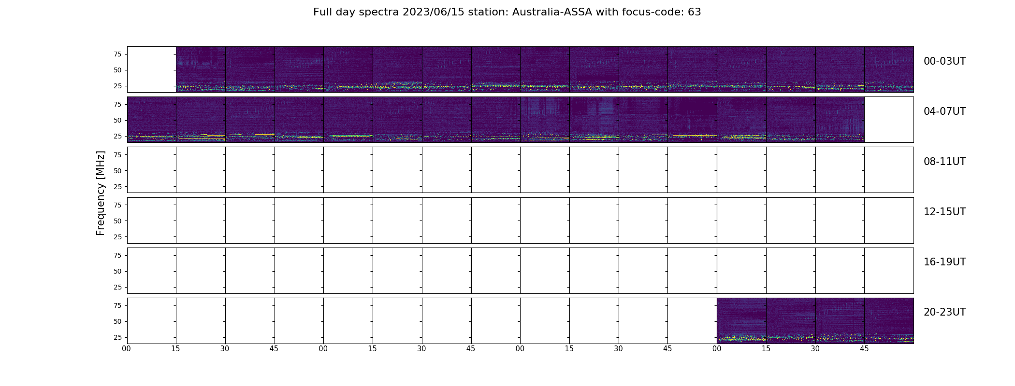Select the '08-11UT' row label

pos(944,162)
